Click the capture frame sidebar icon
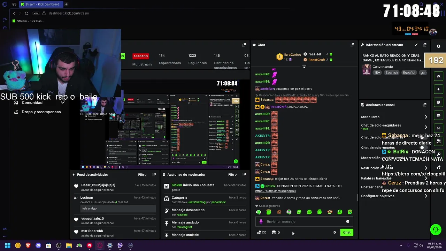 click(439, 76)
